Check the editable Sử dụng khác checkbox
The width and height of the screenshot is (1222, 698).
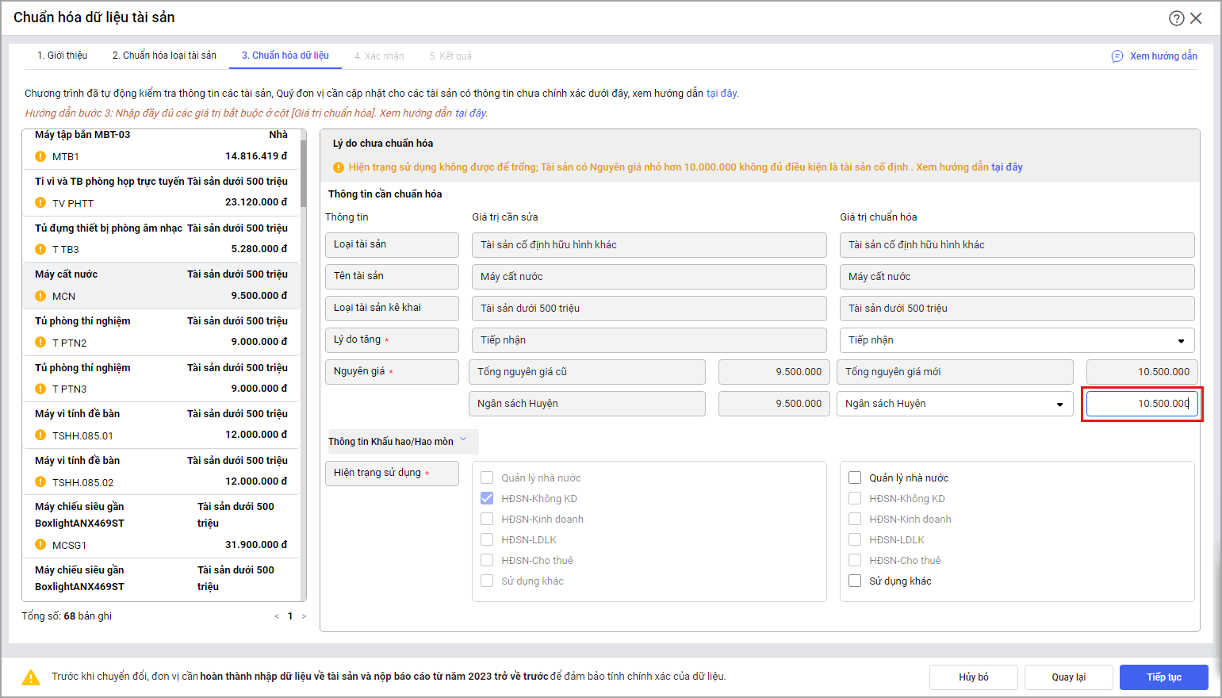click(855, 581)
